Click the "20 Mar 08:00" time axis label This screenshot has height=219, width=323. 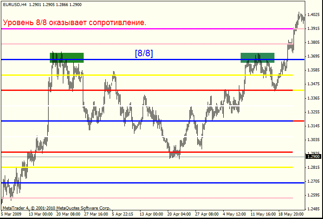(69, 214)
